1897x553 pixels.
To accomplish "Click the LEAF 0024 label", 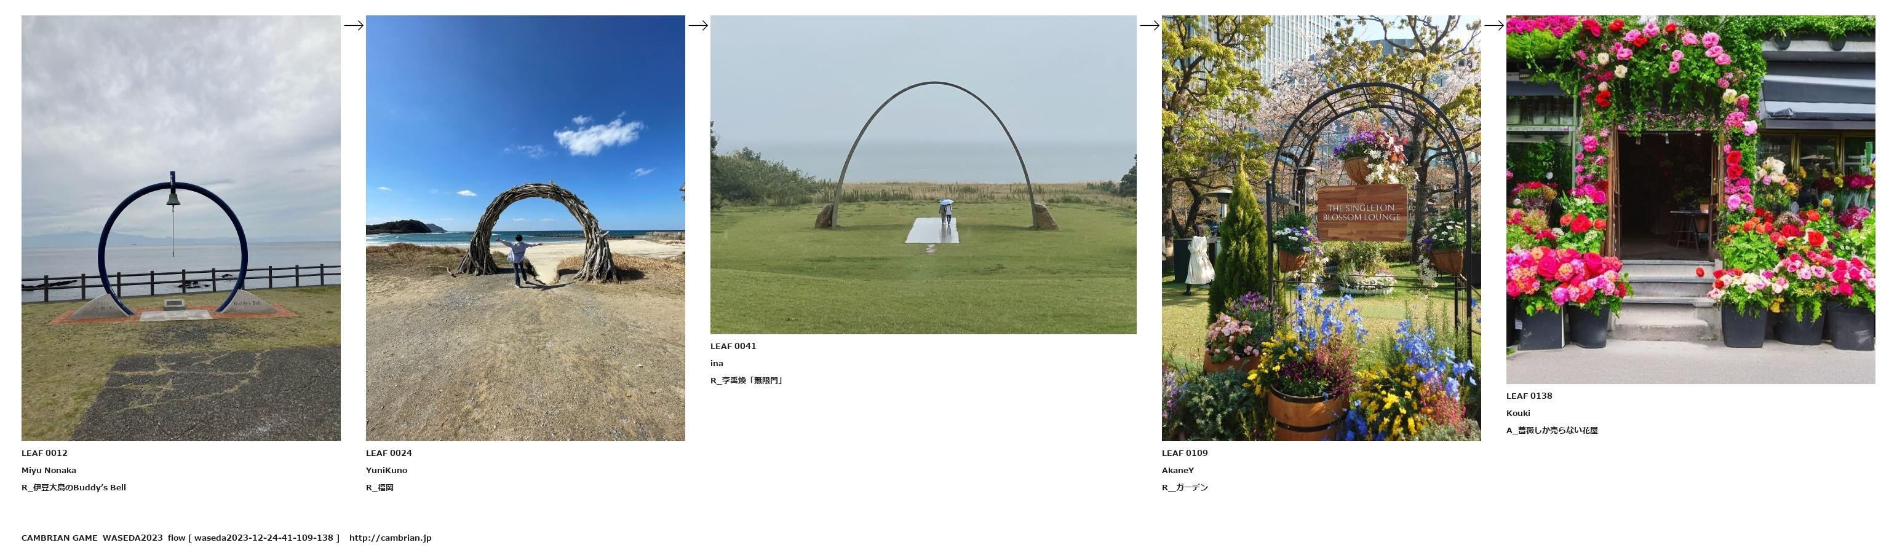I will (389, 453).
